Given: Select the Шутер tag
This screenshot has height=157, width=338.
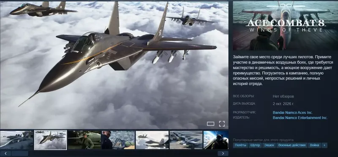Looking at the screenshot, I should (255, 145).
